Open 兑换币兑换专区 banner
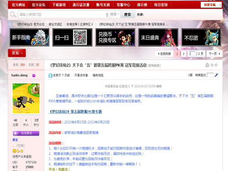Image resolution: width=228 pixels, height=171 pixels. click(x=115, y=37)
